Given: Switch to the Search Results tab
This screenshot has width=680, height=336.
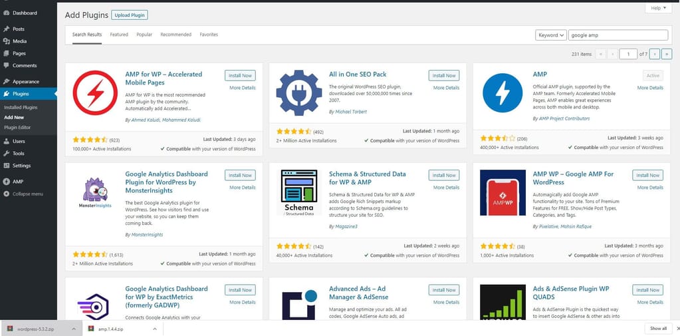Looking at the screenshot, I should click(87, 35).
